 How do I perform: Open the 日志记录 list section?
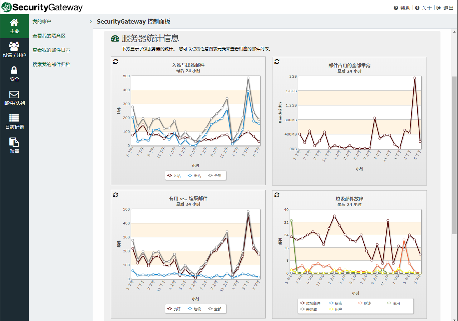14,122
